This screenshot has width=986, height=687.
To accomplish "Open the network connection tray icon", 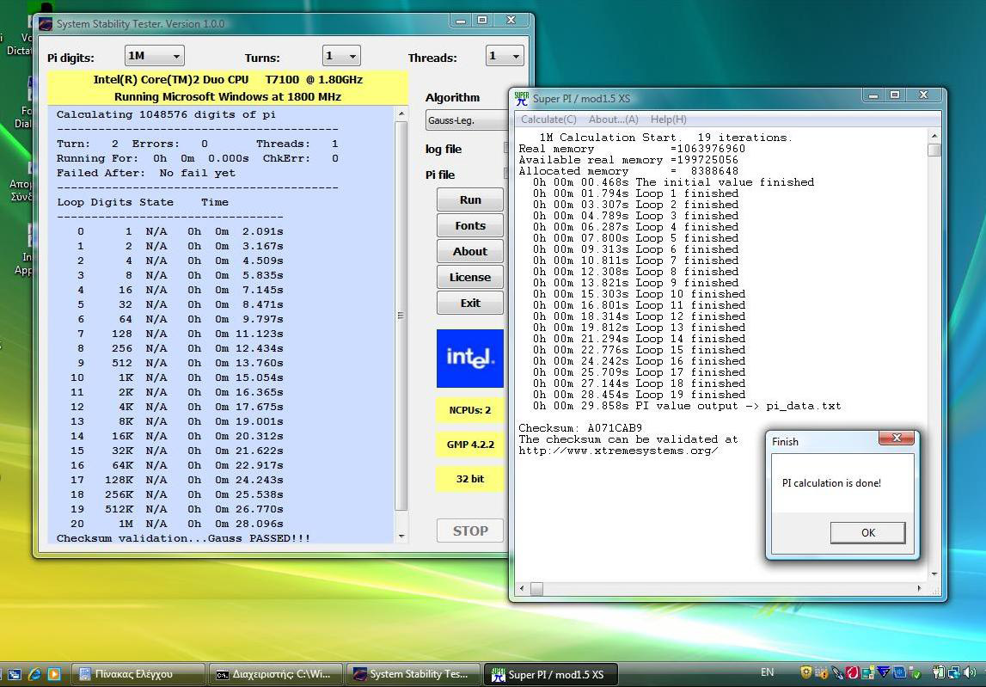I will coord(954,673).
